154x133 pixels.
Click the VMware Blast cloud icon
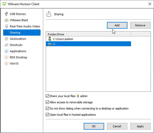coord(6,20)
